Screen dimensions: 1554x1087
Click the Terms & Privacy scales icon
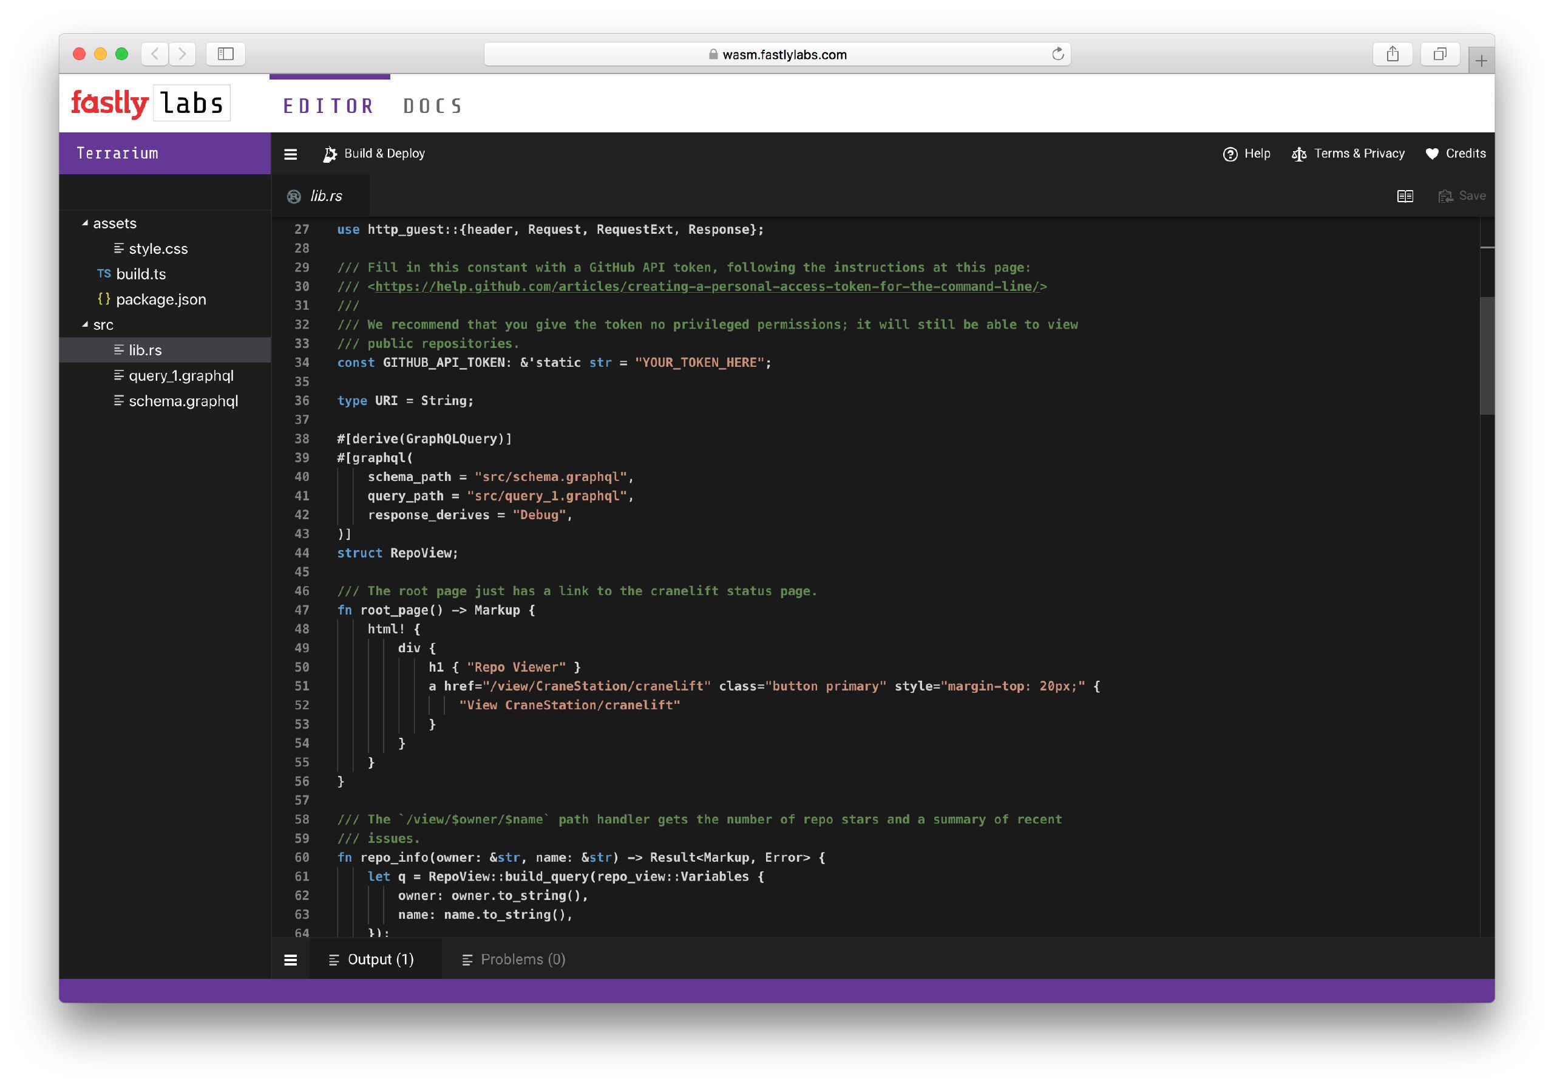point(1298,154)
